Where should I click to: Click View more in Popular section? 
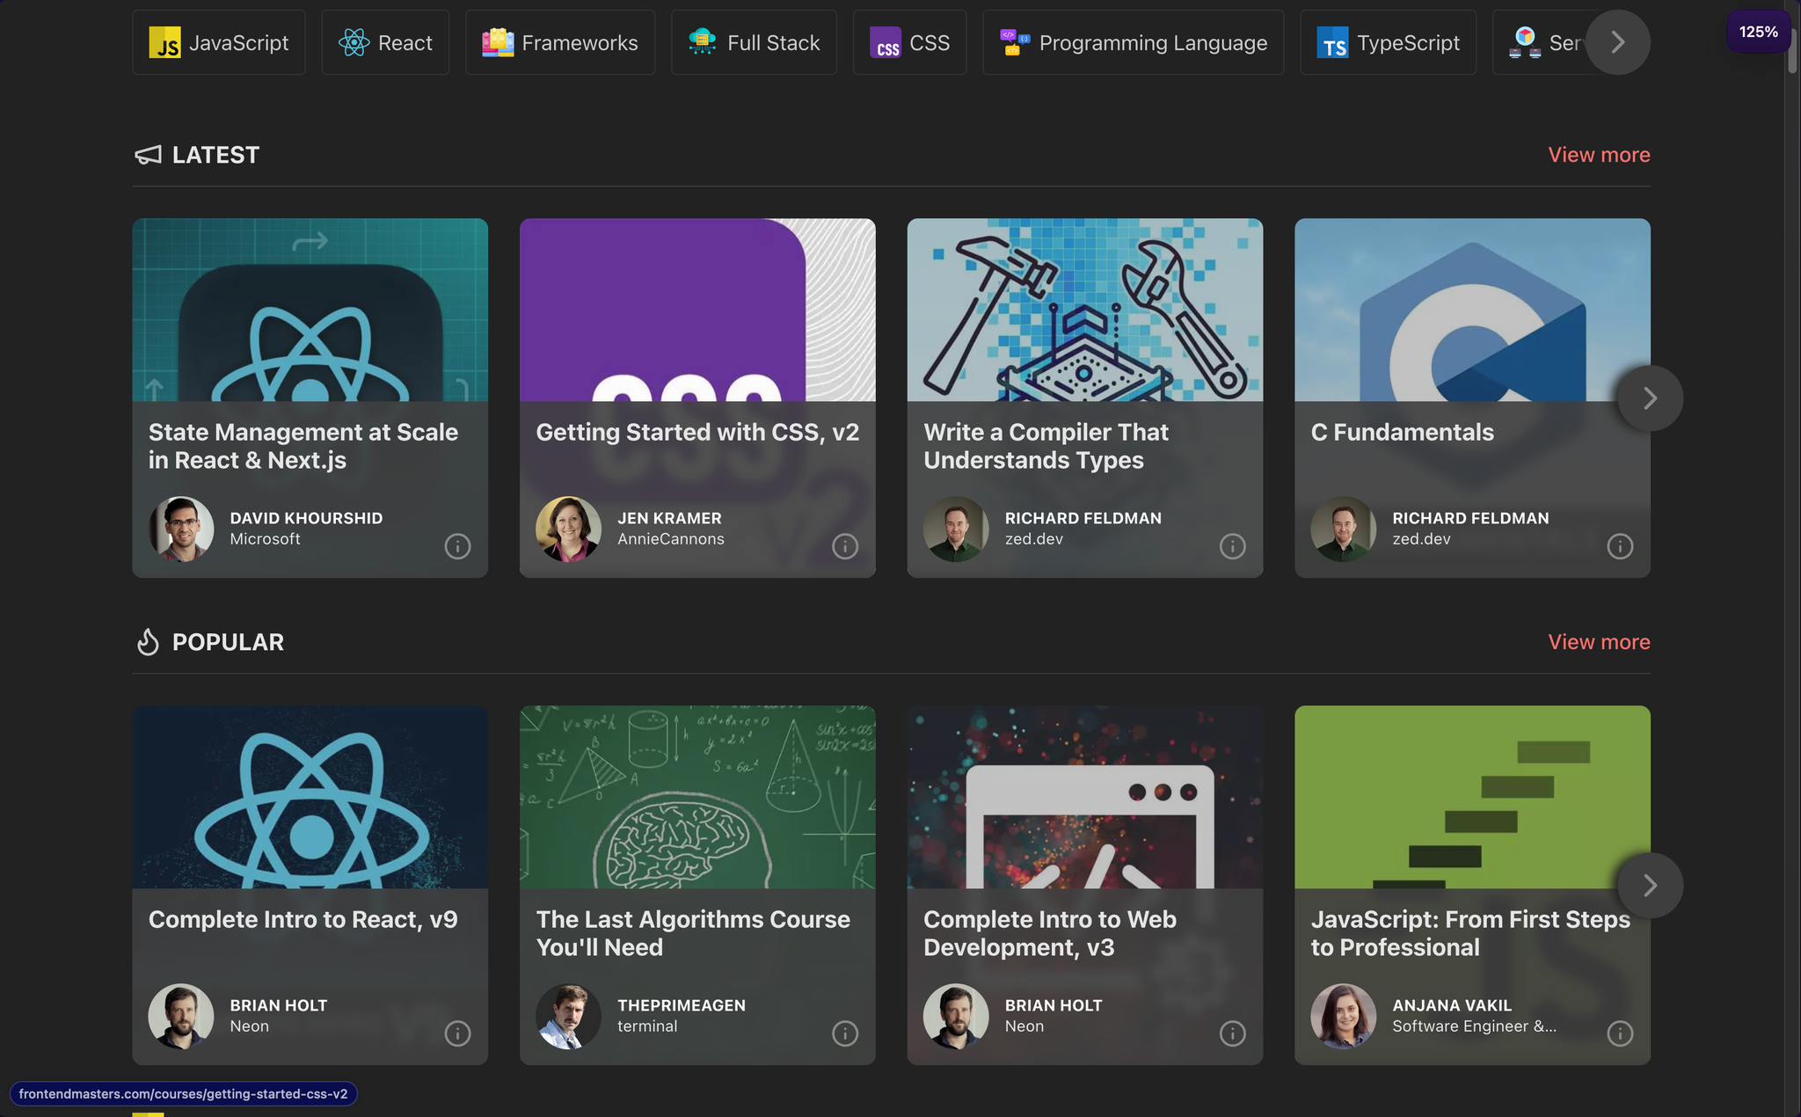(x=1599, y=642)
